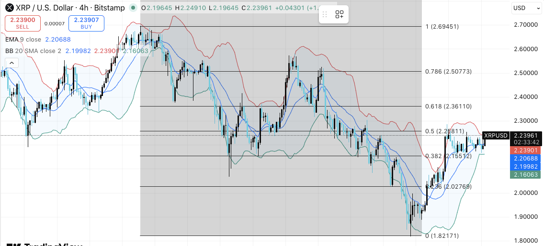Click the 1.90000 price scale value
The width and height of the screenshot is (544, 246).
[x=525, y=217]
